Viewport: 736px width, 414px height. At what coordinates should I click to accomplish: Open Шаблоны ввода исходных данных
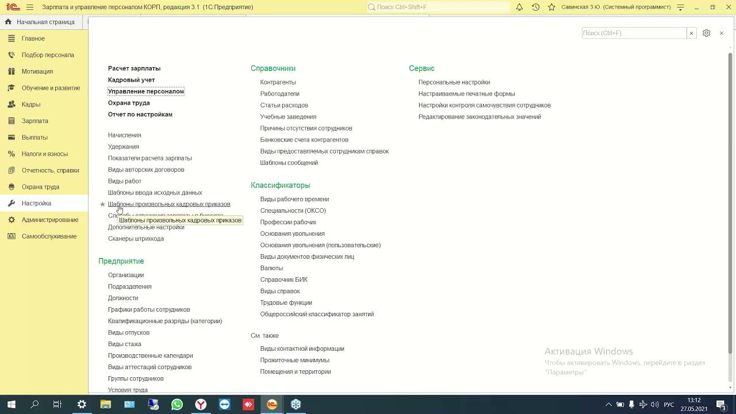155,193
